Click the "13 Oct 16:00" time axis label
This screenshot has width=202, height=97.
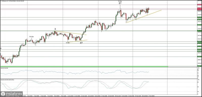point(84,96)
